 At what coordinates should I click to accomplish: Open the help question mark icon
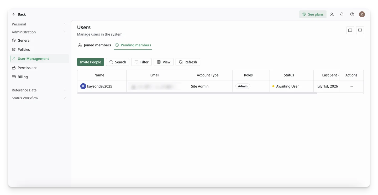352,14
